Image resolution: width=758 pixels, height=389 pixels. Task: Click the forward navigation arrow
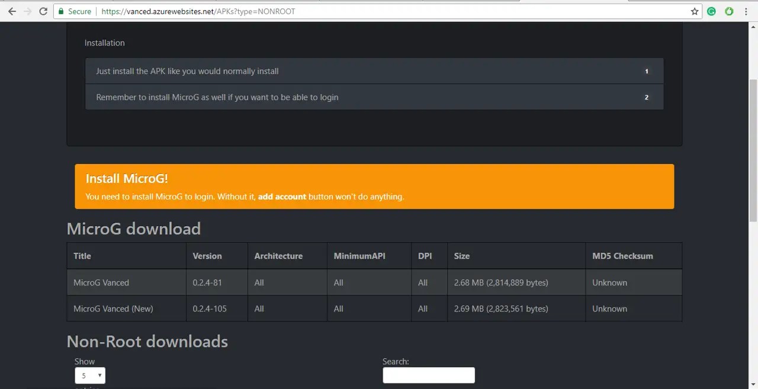[28, 11]
